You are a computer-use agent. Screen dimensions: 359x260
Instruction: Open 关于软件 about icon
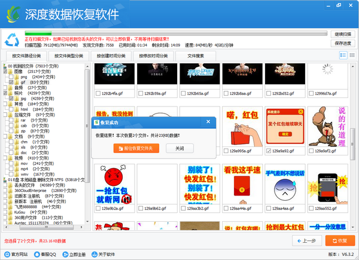tap(95, 254)
